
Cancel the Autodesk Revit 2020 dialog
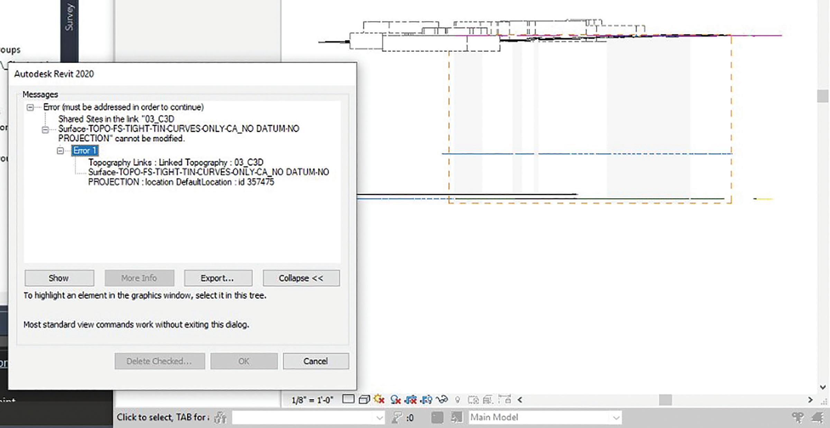(316, 361)
